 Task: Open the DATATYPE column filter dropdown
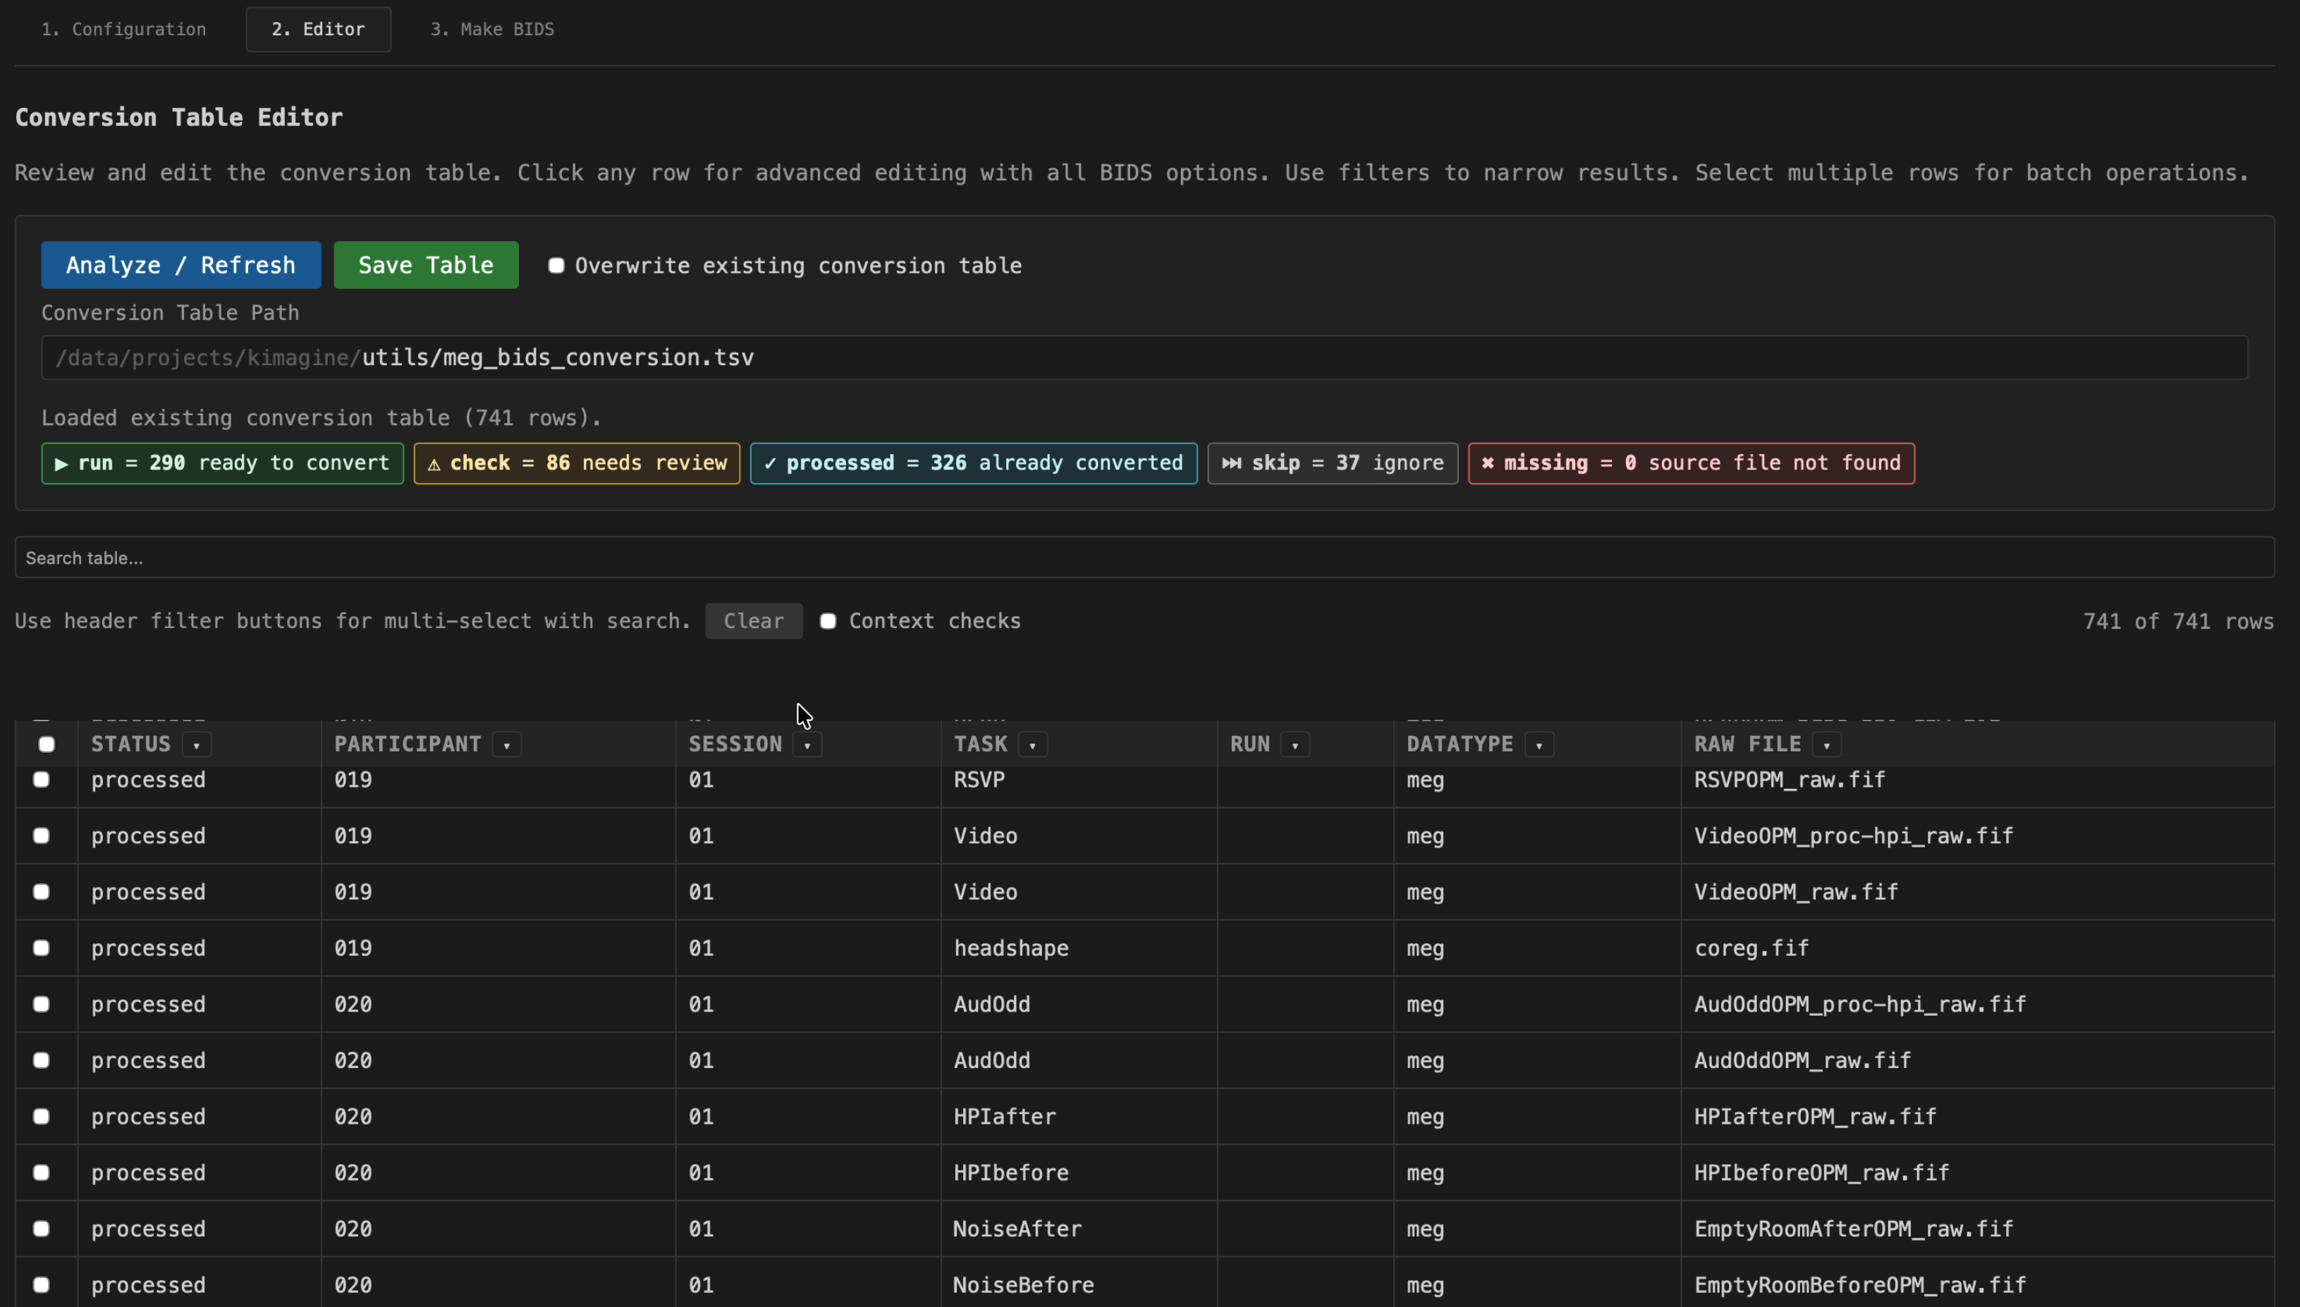click(1539, 745)
